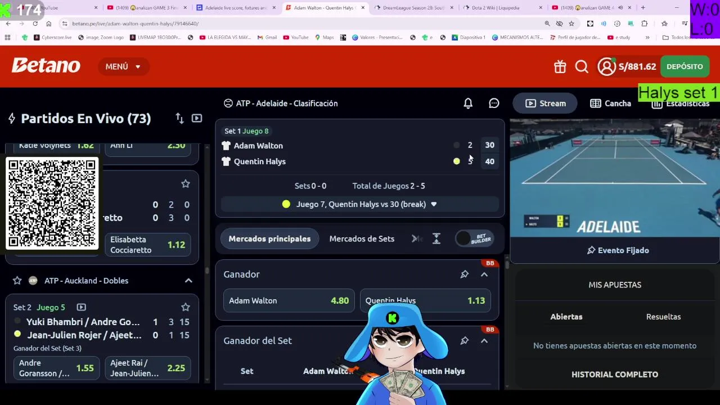Screen dimensions: 720x405
Task: Click the Evento Fijado label
Action: [623, 250]
